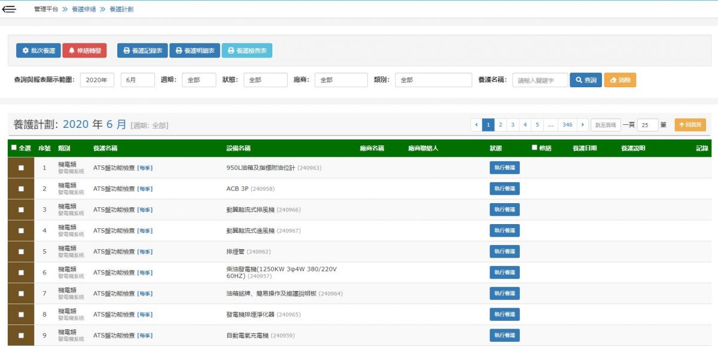Go to the previous page arrow
This screenshot has height=346, width=718.
(x=476, y=125)
